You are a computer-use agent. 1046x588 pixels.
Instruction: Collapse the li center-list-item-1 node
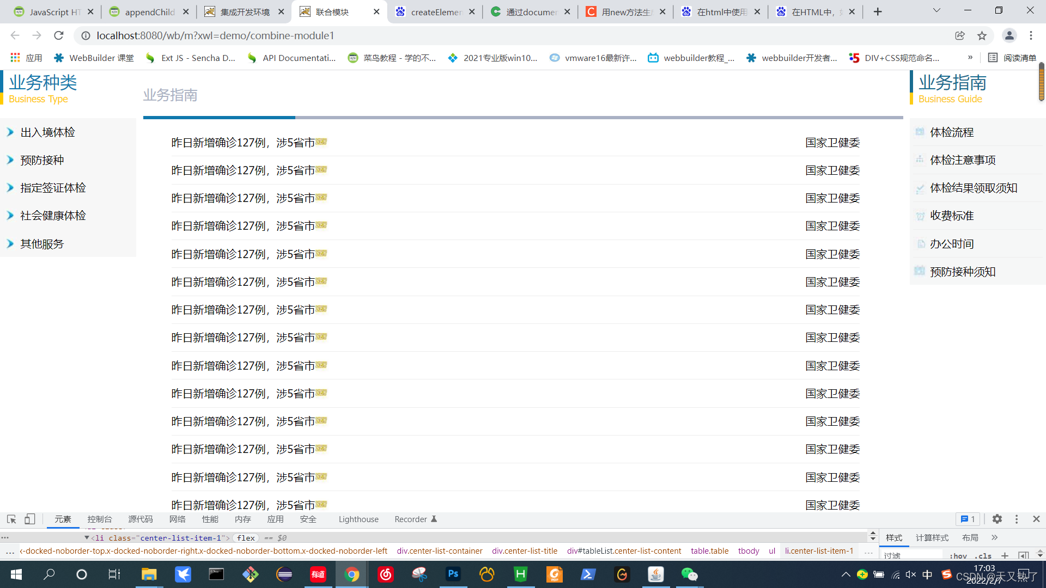coord(87,538)
